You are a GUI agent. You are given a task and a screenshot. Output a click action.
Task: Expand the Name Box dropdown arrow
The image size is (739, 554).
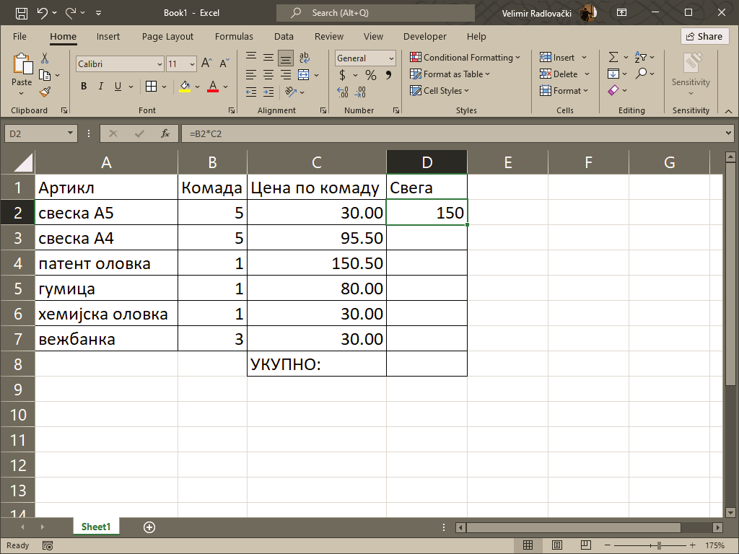point(70,133)
